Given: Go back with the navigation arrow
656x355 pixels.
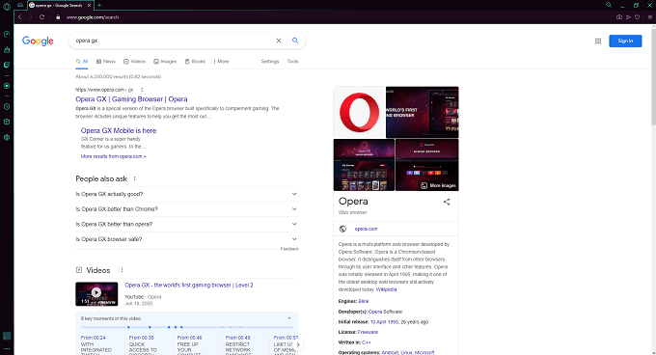Looking at the screenshot, I should [x=19, y=17].
